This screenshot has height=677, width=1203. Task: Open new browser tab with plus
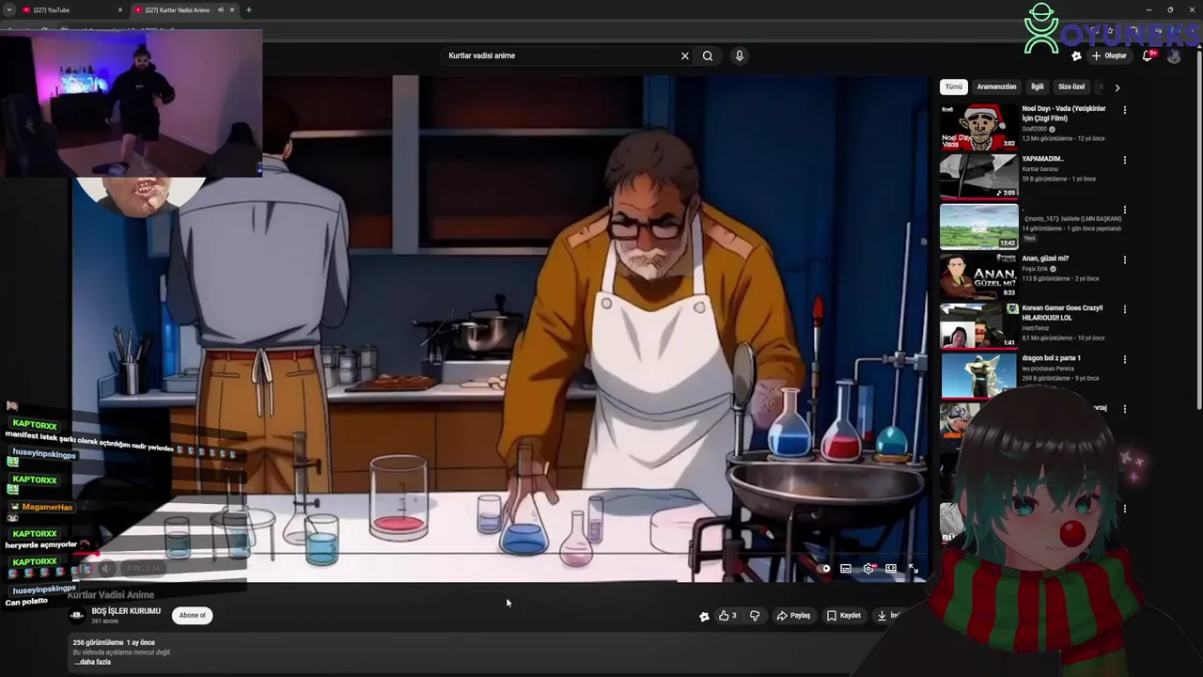248,9
